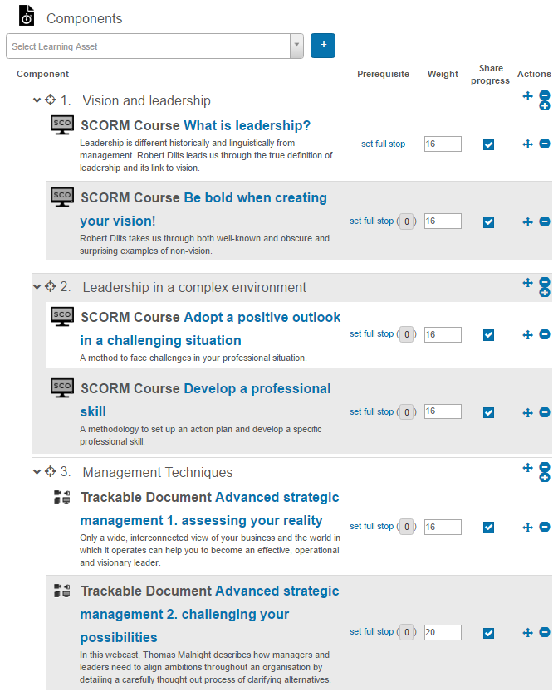Click the Components header document icon

click(27, 16)
